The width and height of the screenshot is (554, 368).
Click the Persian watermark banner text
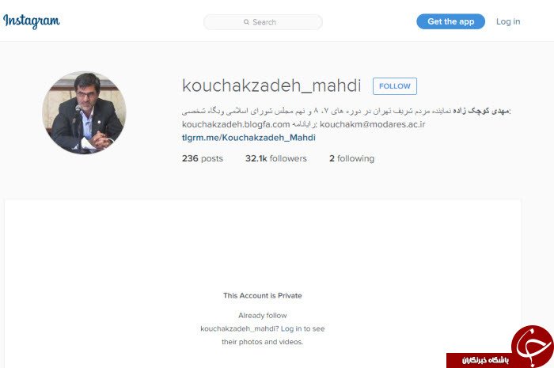tap(485, 361)
